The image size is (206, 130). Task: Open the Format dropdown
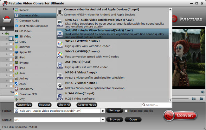(103, 111)
